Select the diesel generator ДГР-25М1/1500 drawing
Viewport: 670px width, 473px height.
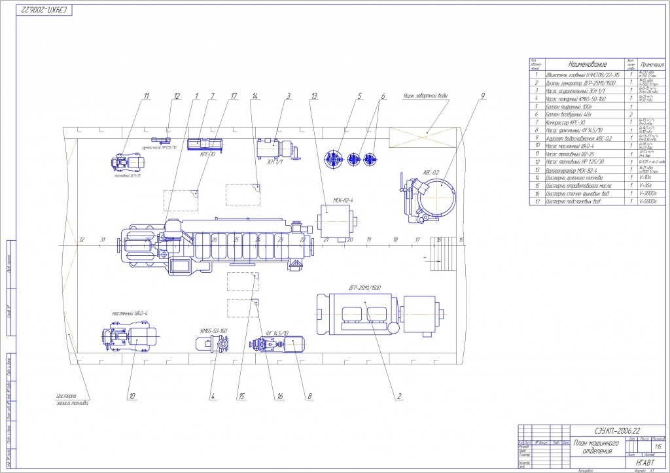click(381, 314)
